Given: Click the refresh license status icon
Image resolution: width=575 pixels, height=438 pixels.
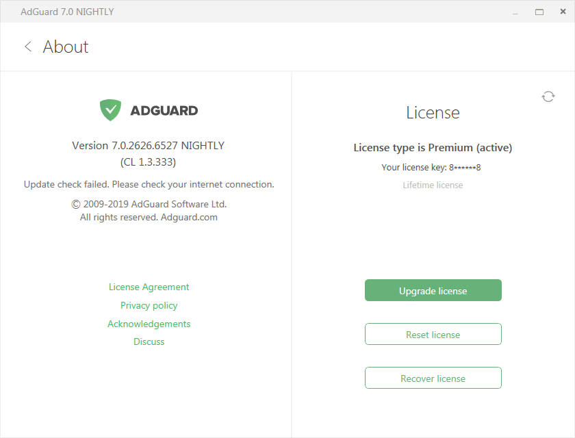Looking at the screenshot, I should click(x=548, y=96).
